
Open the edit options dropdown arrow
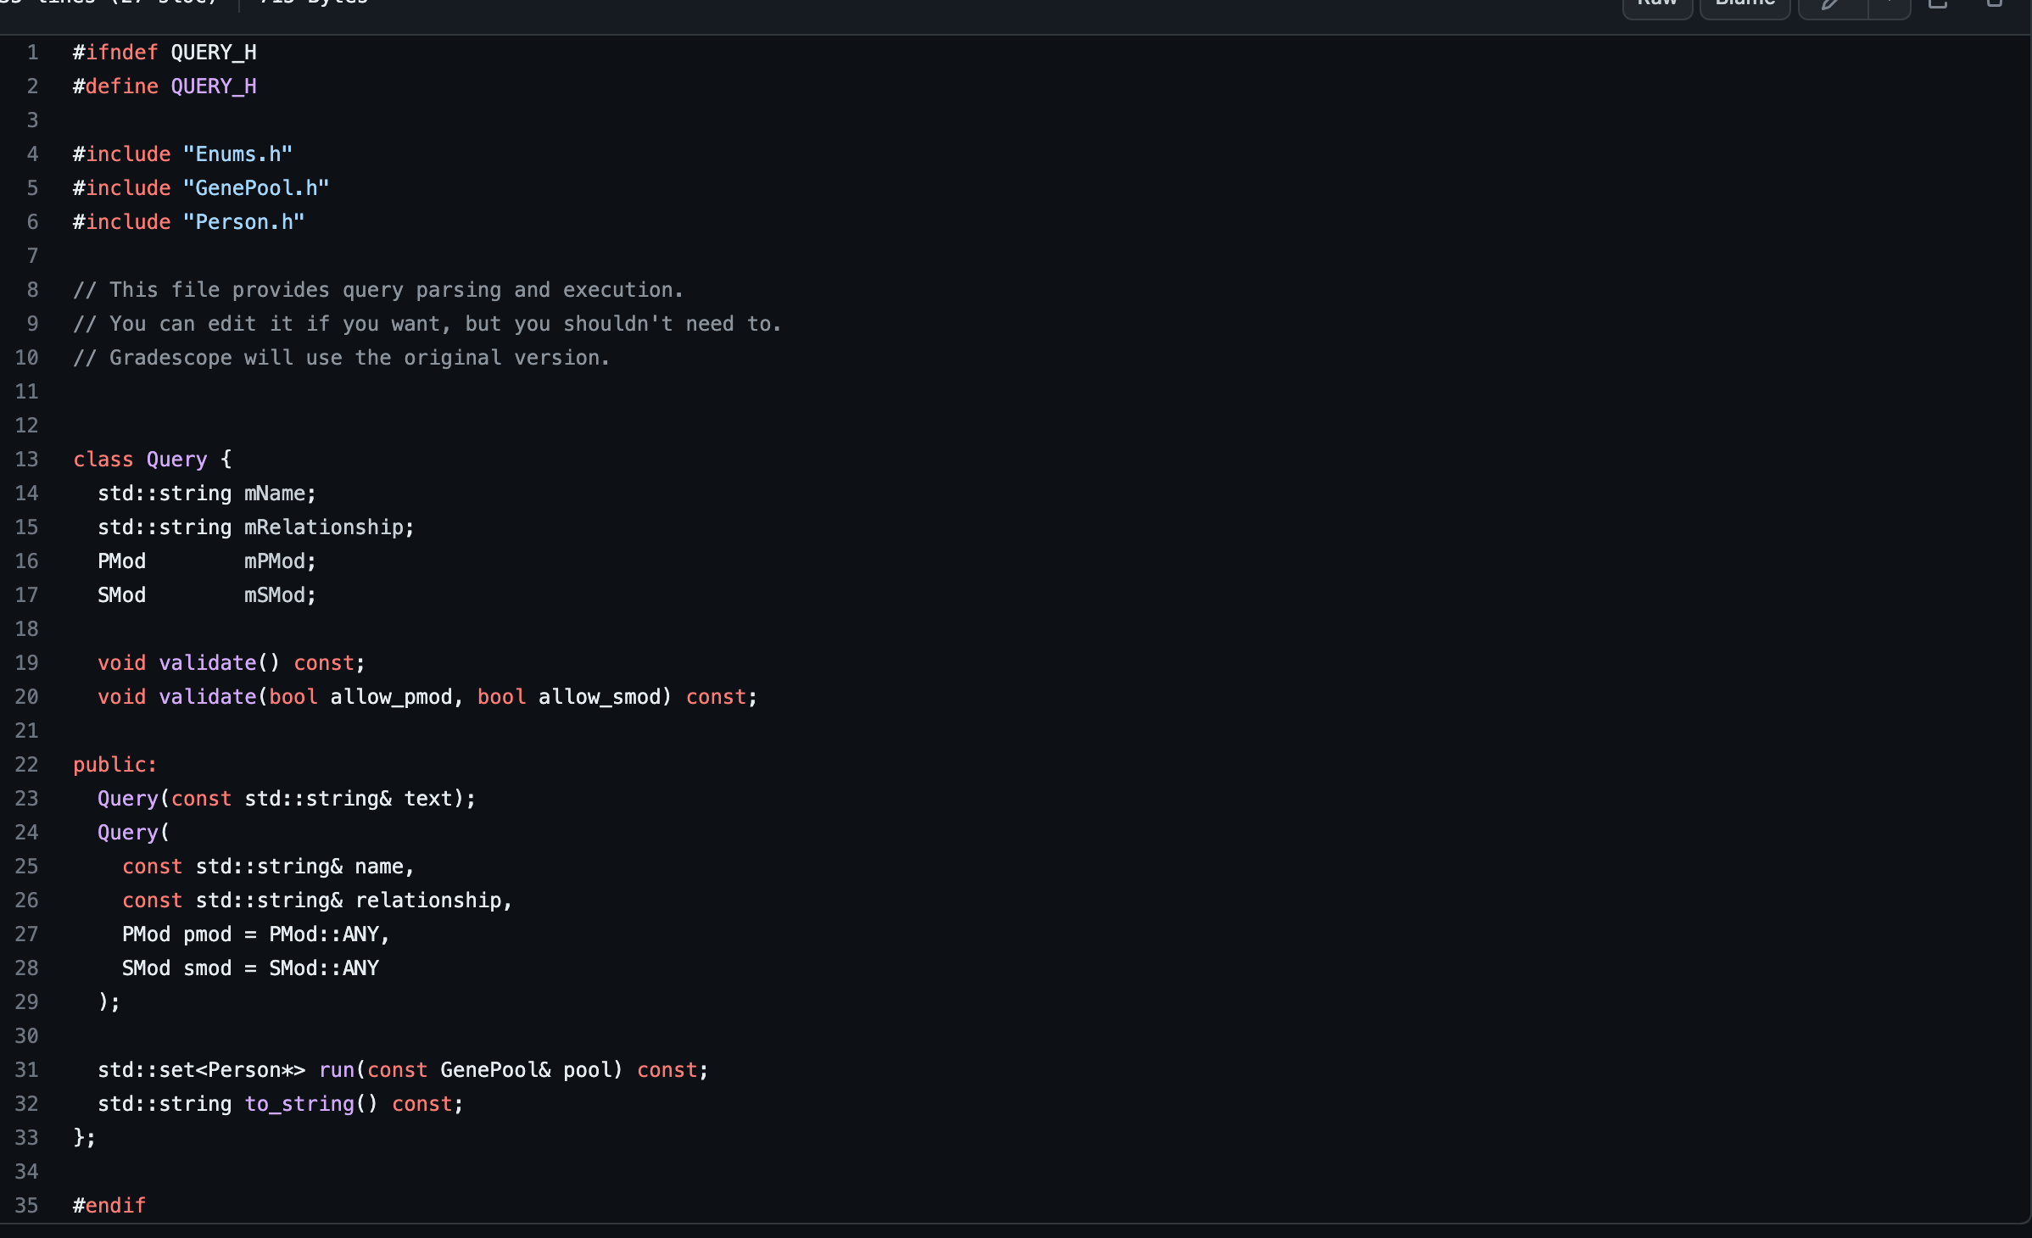(1890, 5)
